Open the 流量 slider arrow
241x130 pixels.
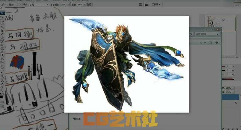coord(85,5)
